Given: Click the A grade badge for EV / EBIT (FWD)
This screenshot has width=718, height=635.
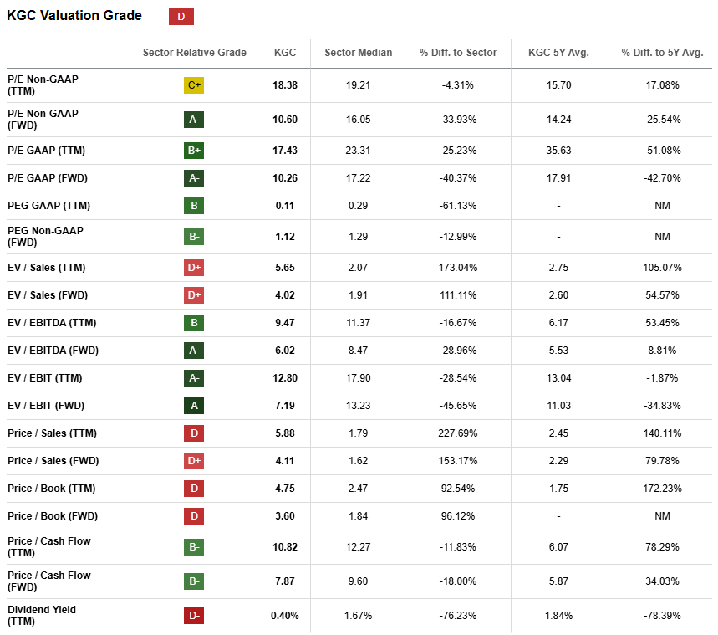Looking at the screenshot, I should 194,405.
